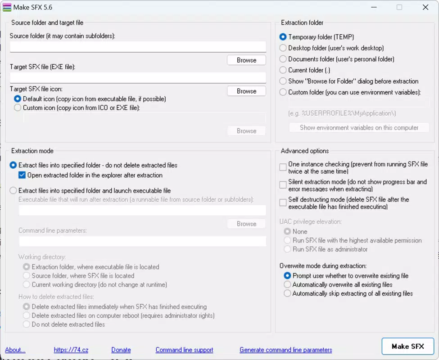
Task: Minimize the Make SFX window
Action: (x=374, y=7)
